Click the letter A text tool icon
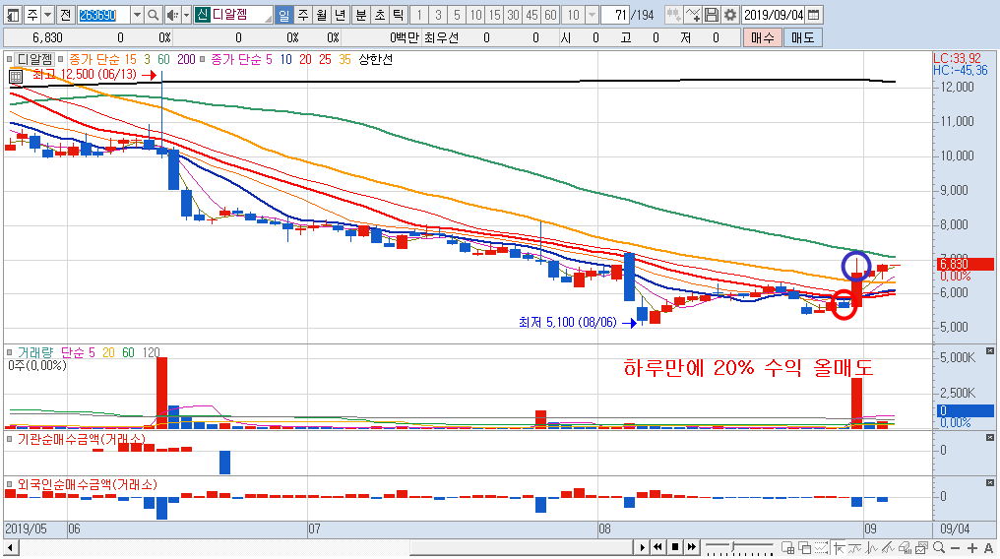Screen dimensions: 1000x559 988,548
